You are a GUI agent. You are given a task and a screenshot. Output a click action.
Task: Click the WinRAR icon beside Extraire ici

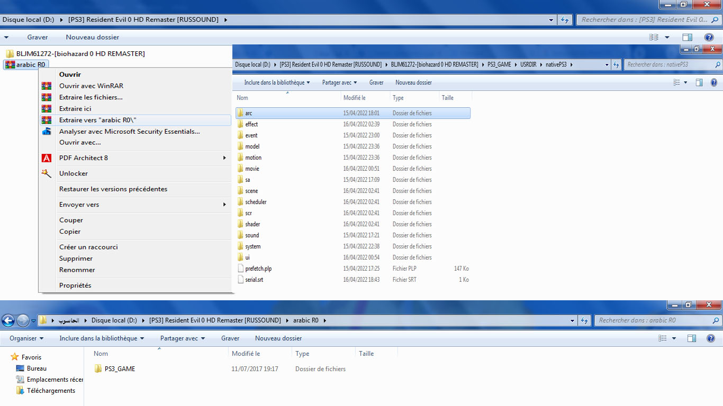(x=47, y=108)
